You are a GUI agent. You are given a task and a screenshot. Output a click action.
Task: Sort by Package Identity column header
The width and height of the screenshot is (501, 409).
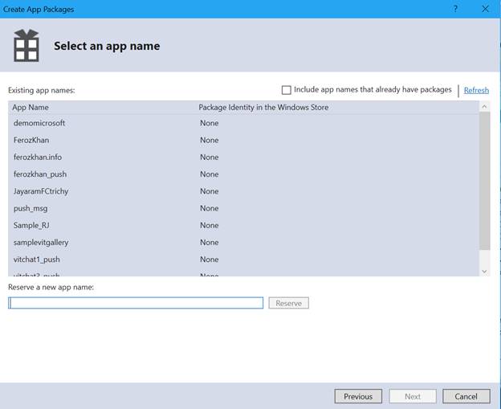pyautogui.click(x=263, y=107)
